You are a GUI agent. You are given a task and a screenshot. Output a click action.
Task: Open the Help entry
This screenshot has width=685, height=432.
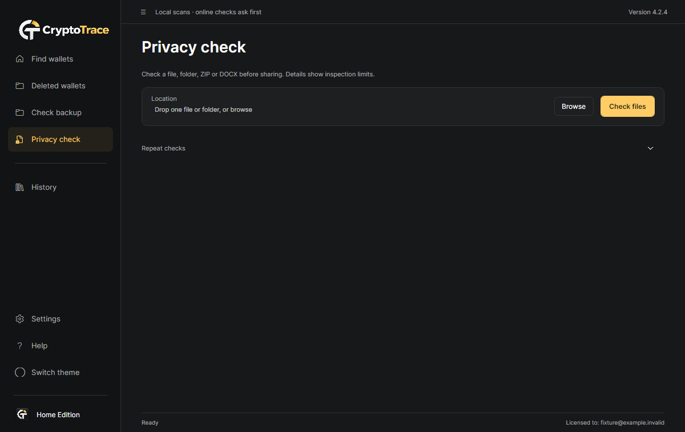61,345
